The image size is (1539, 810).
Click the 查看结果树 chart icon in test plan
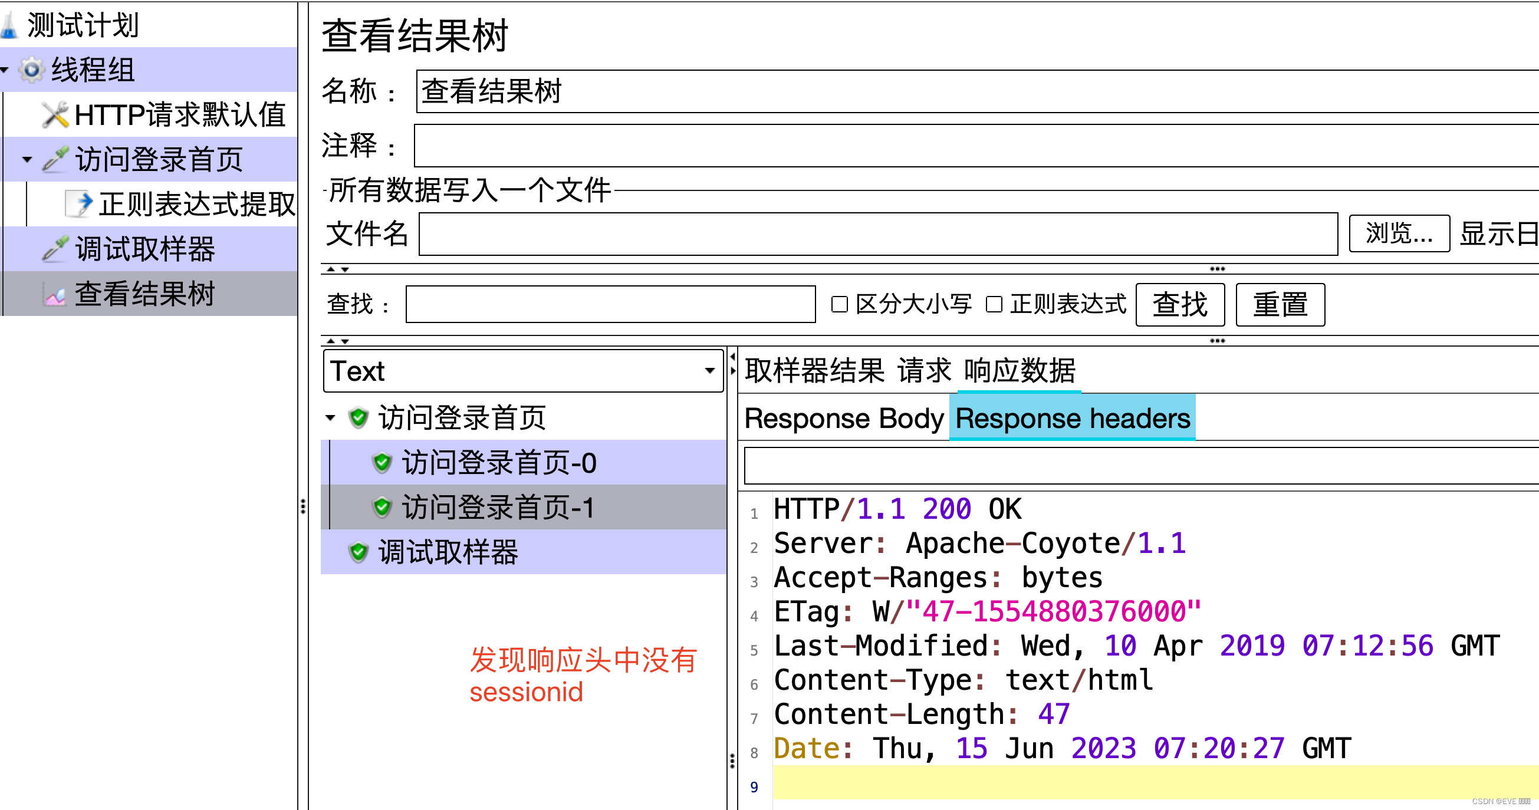(55, 295)
